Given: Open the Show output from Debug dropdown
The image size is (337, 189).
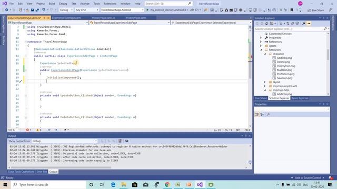Looking at the screenshot, I should coord(65,141).
